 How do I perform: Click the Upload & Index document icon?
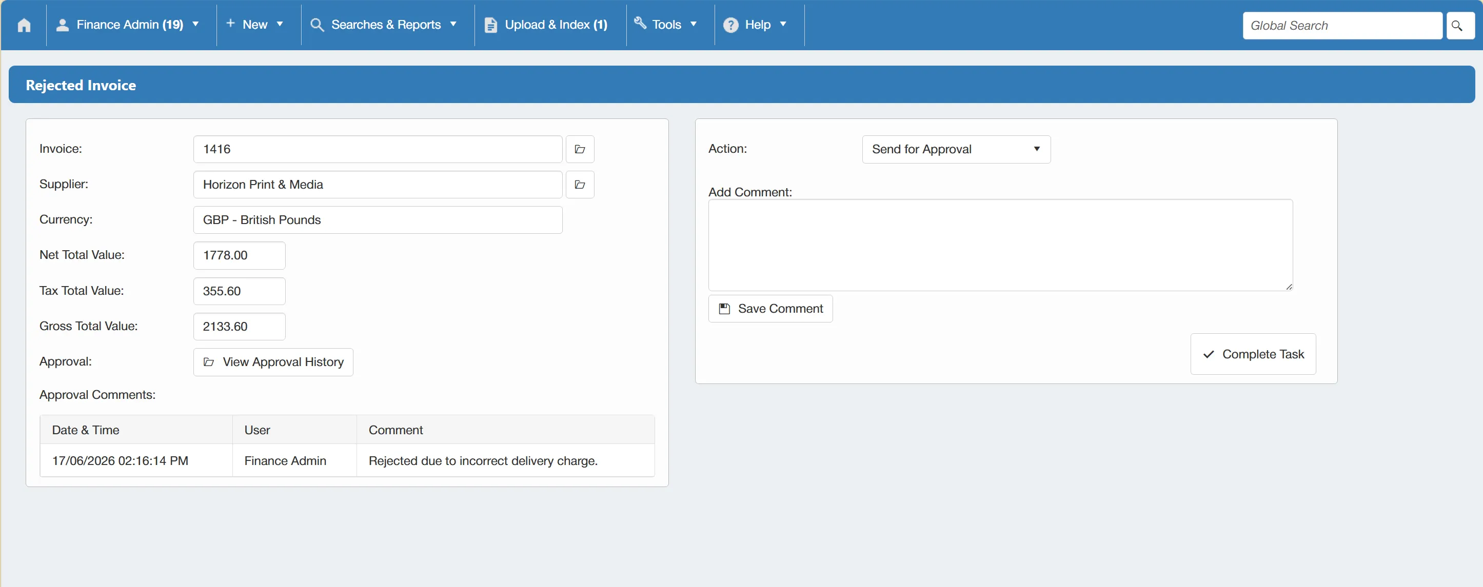coord(490,25)
